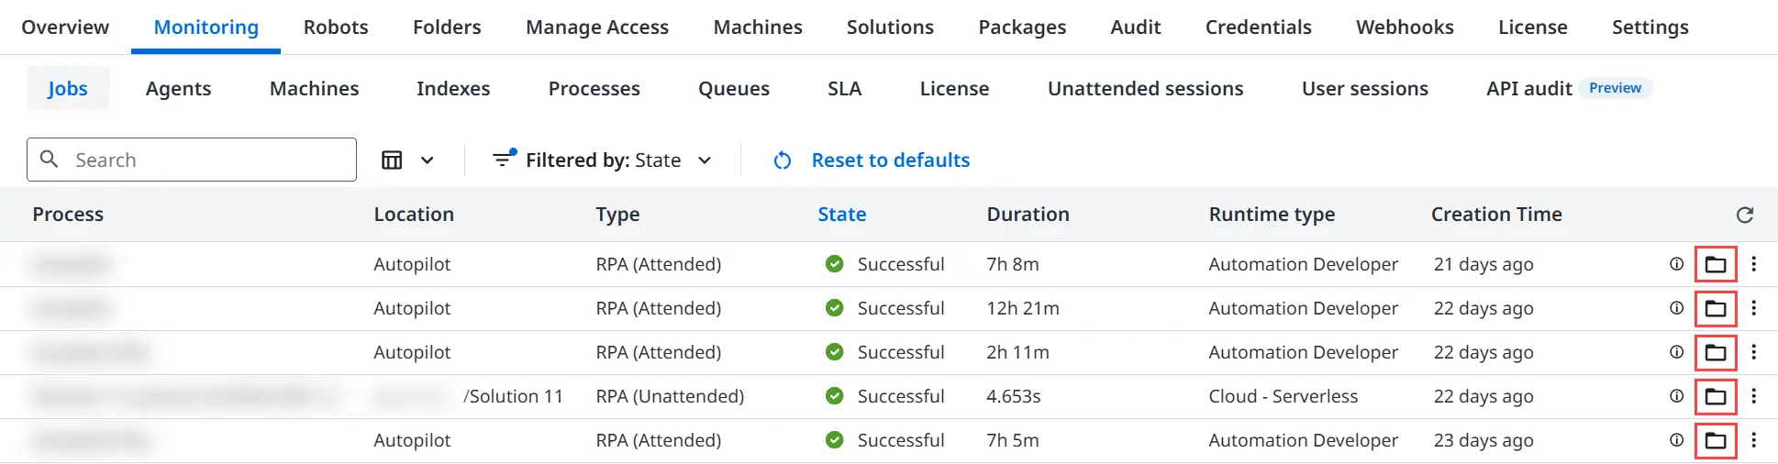Image resolution: width=1778 pixels, height=464 pixels.
Task: Sort by the State column header
Action: (x=842, y=215)
